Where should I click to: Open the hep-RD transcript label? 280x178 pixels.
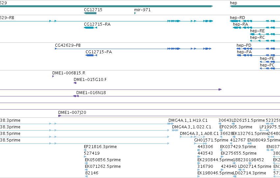238,17
